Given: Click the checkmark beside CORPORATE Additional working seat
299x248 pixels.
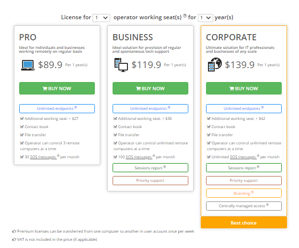Looking at the screenshot, I should pyautogui.click(x=208, y=118).
